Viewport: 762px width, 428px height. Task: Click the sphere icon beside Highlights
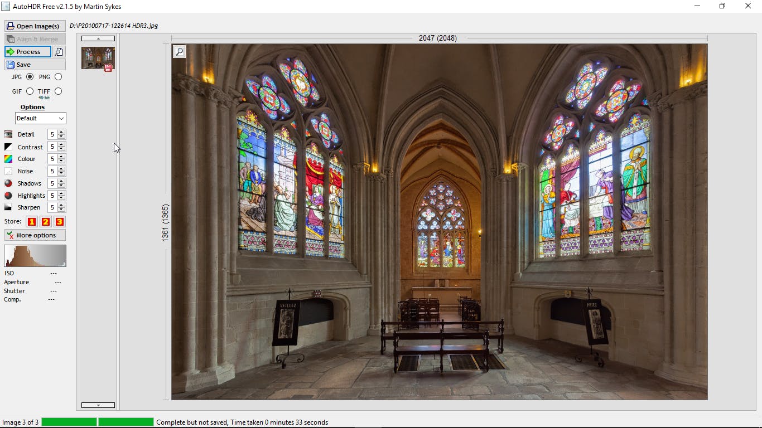(8, 196)
